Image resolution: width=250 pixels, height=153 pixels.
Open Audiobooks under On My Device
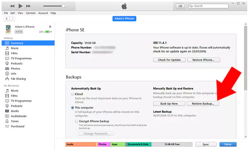tap(19, 116)
